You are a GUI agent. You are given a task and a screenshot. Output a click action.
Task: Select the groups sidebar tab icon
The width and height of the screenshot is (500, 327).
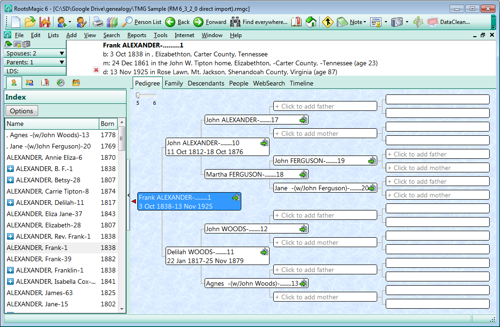click(x=76, y=83)
